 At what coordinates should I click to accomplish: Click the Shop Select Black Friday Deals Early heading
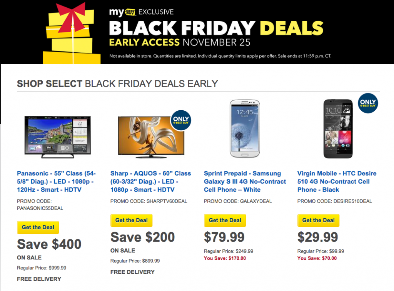117,84
